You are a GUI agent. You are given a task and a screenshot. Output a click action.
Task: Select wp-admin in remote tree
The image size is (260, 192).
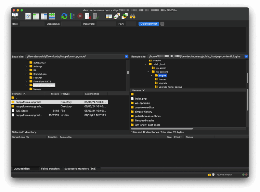[x=161, y=68]
